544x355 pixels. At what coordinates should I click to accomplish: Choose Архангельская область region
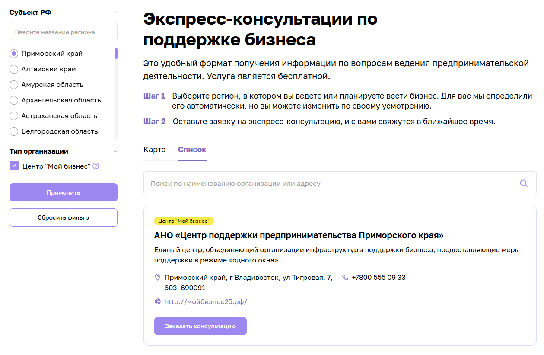point(14,100)
